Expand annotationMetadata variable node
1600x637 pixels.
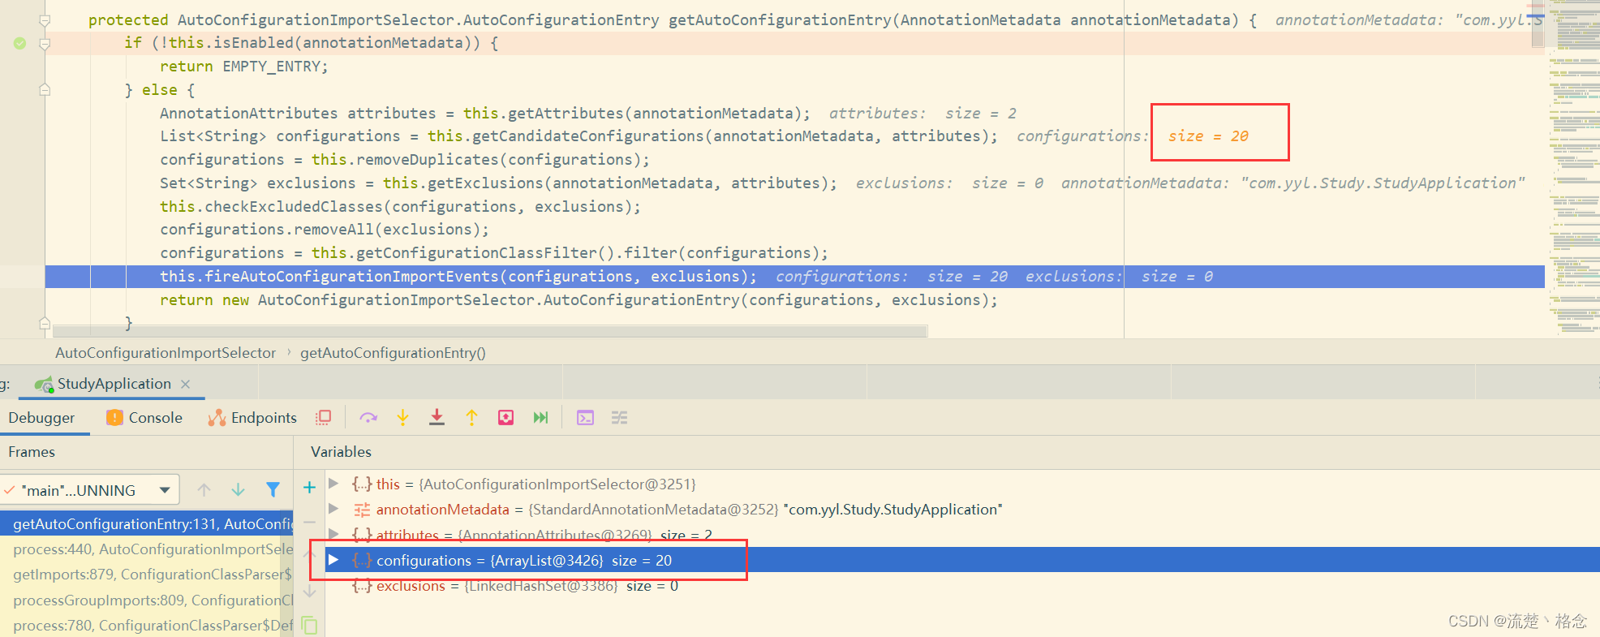333,509
